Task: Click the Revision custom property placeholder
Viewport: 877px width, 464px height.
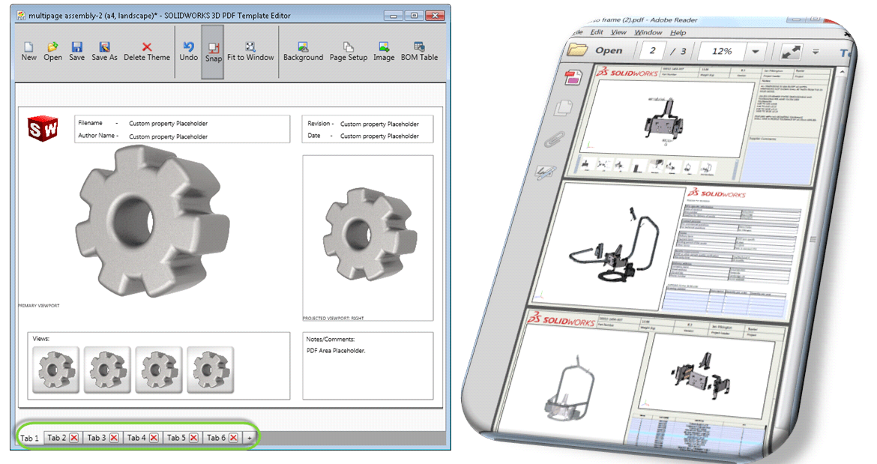Action: 379,124
